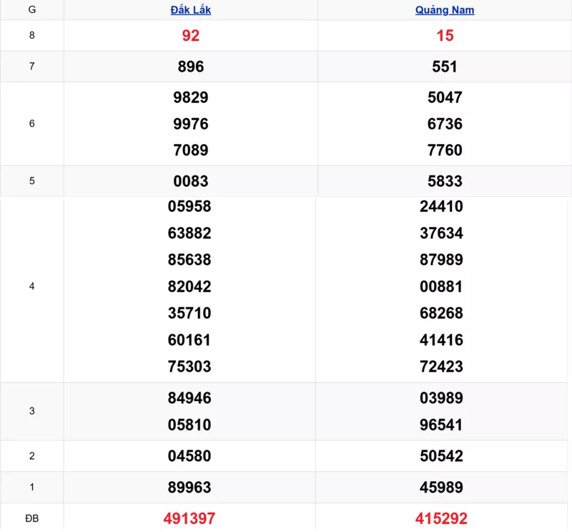Click the number 5833 in prize 5
The height and width of the screenshot is (532, 572).
pyautogui.click(x=445, y=181)
